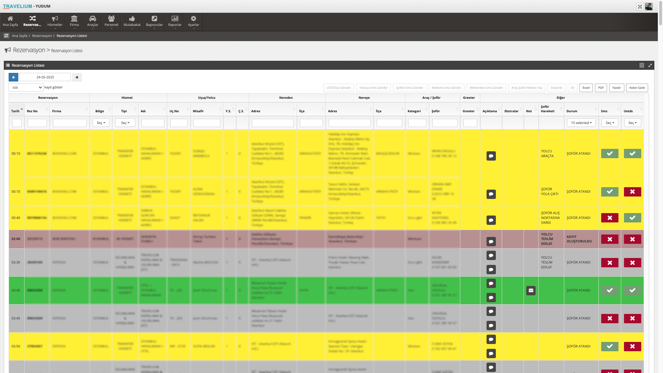
Task: Toggle the red Uetds X for 02:00 row
Action: (632, 239)
